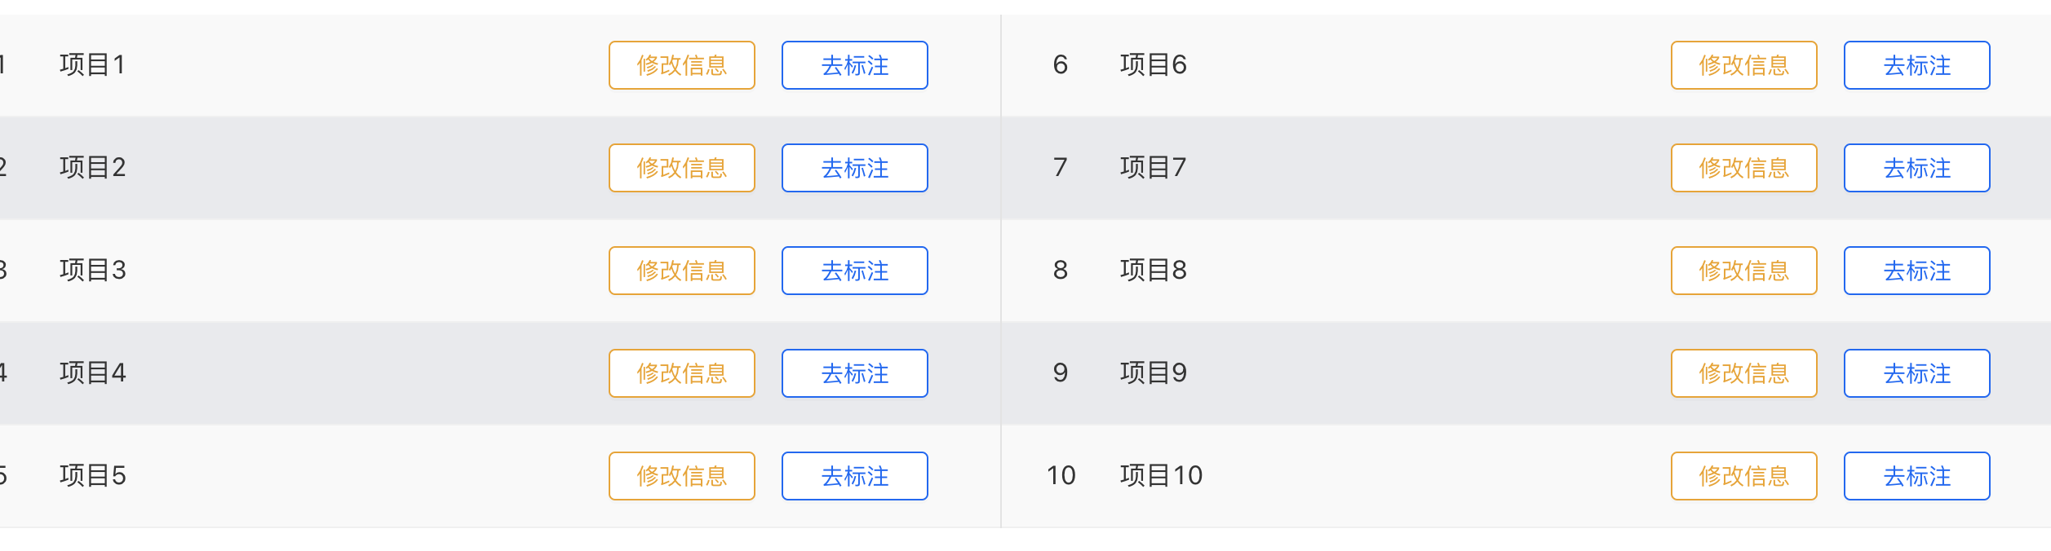Modify info of 项目4 using 修改信息
The image size is (2051, 551).
pos(682,373)
